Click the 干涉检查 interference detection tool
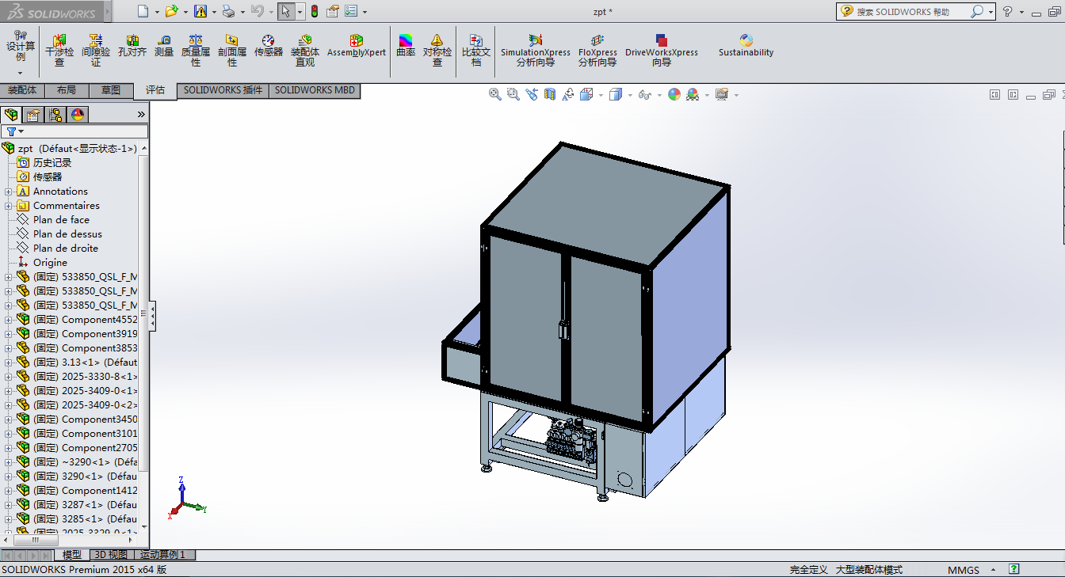Viewport: 1065px width, 577px height. [x=59, y=49]
